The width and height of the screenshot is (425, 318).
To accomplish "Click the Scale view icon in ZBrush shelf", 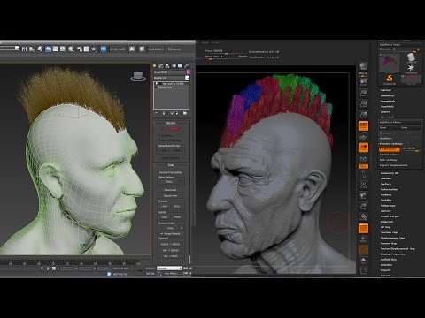I will (x=363, y=207).
